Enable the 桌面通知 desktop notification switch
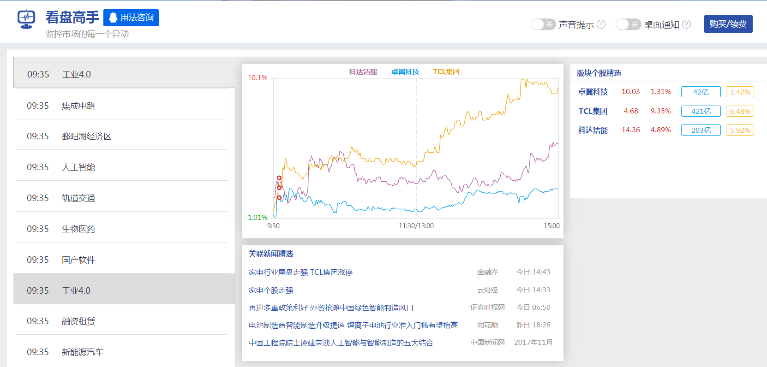 click(628, 24)
